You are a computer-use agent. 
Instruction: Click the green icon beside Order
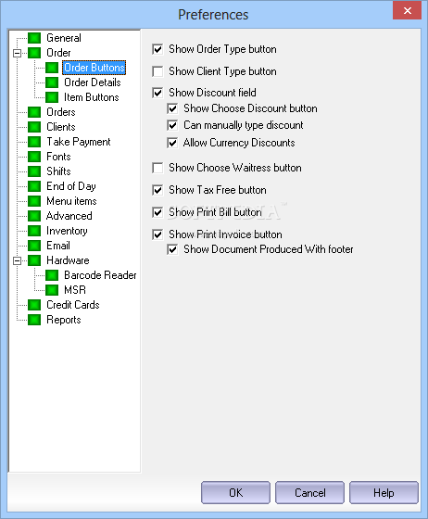[34, 53]
